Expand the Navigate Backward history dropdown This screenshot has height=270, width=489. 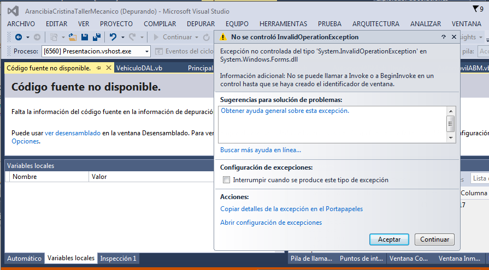coord(28,38)
